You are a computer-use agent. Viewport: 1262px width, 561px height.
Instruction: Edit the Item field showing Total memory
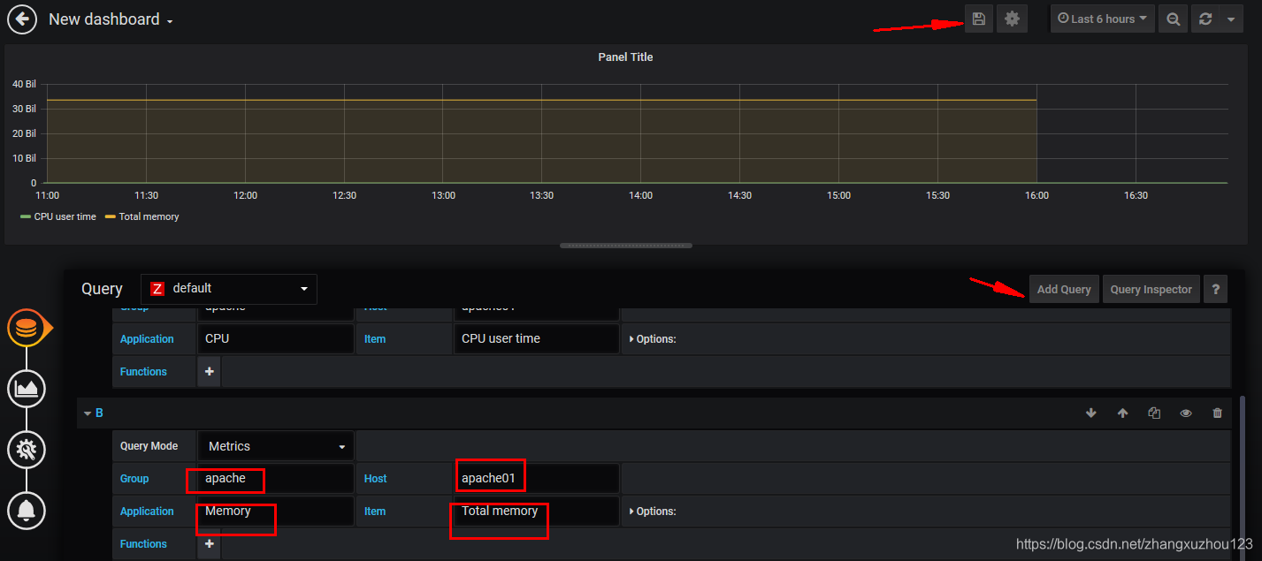(x=536, y=512)
